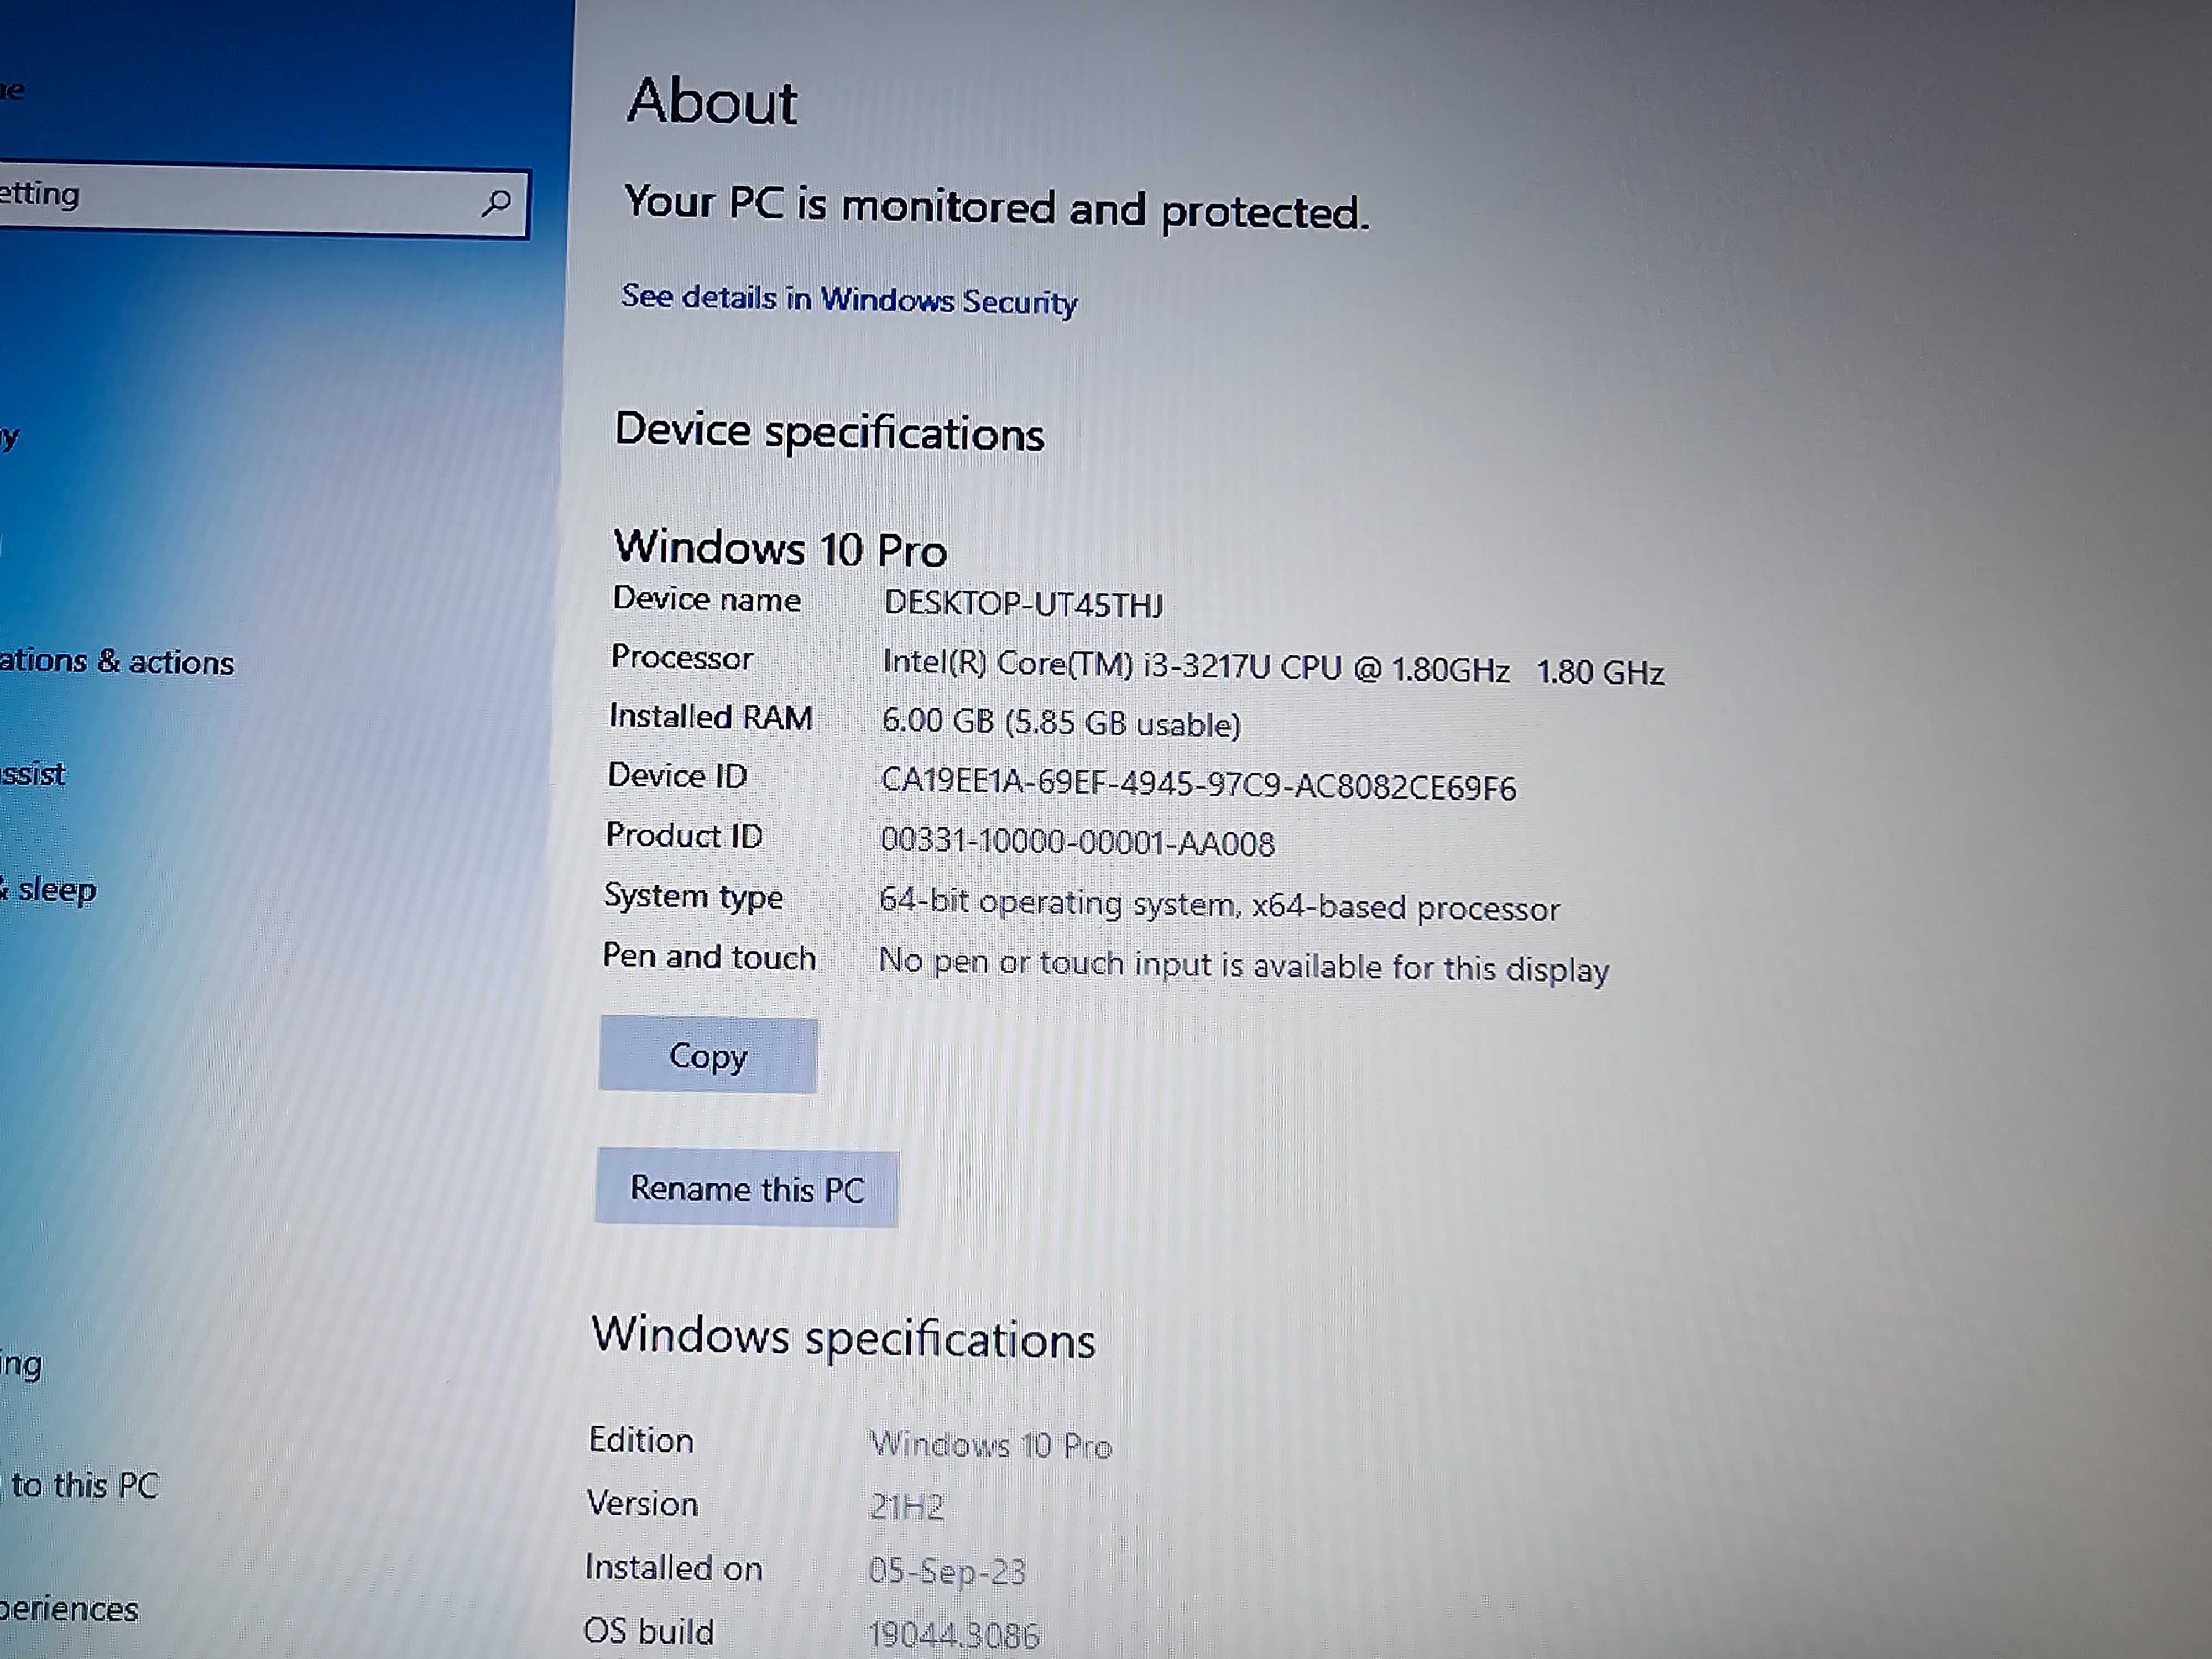Click Your PC is monitored and protected text

pyautogui.click(x=996, y=208)
